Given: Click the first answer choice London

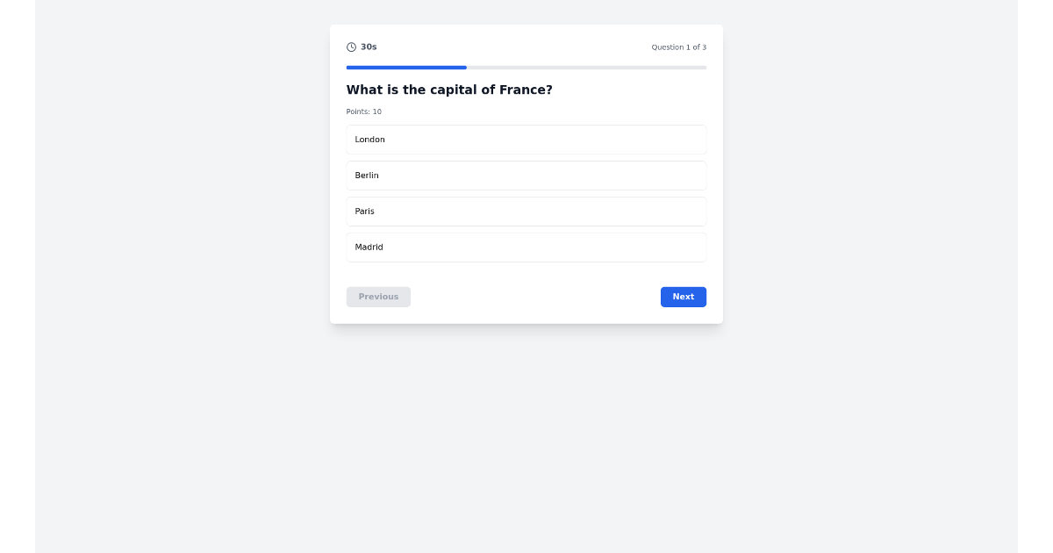Looking at the screenshot, I should 526,140.
